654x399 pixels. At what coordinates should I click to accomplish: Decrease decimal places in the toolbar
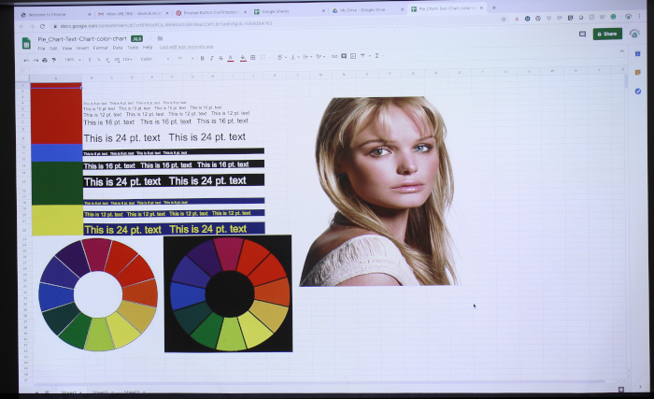(107, 60)
